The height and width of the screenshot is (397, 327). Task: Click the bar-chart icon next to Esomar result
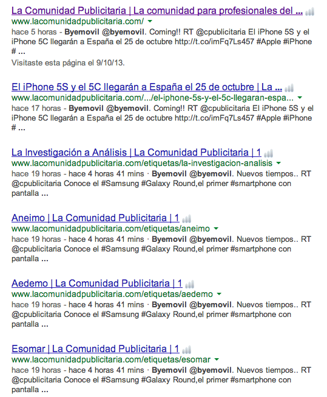click(187, 350)
